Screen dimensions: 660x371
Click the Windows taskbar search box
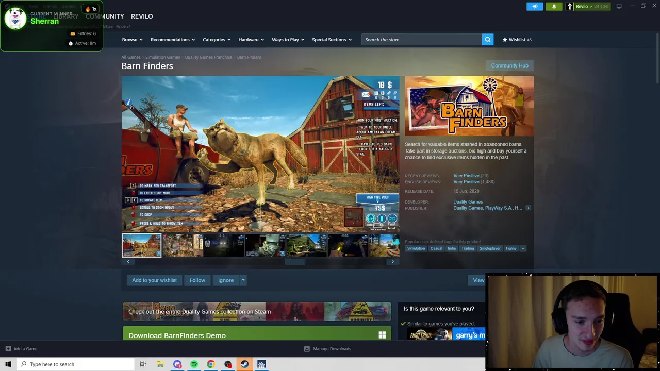click(x=76, y=364)
